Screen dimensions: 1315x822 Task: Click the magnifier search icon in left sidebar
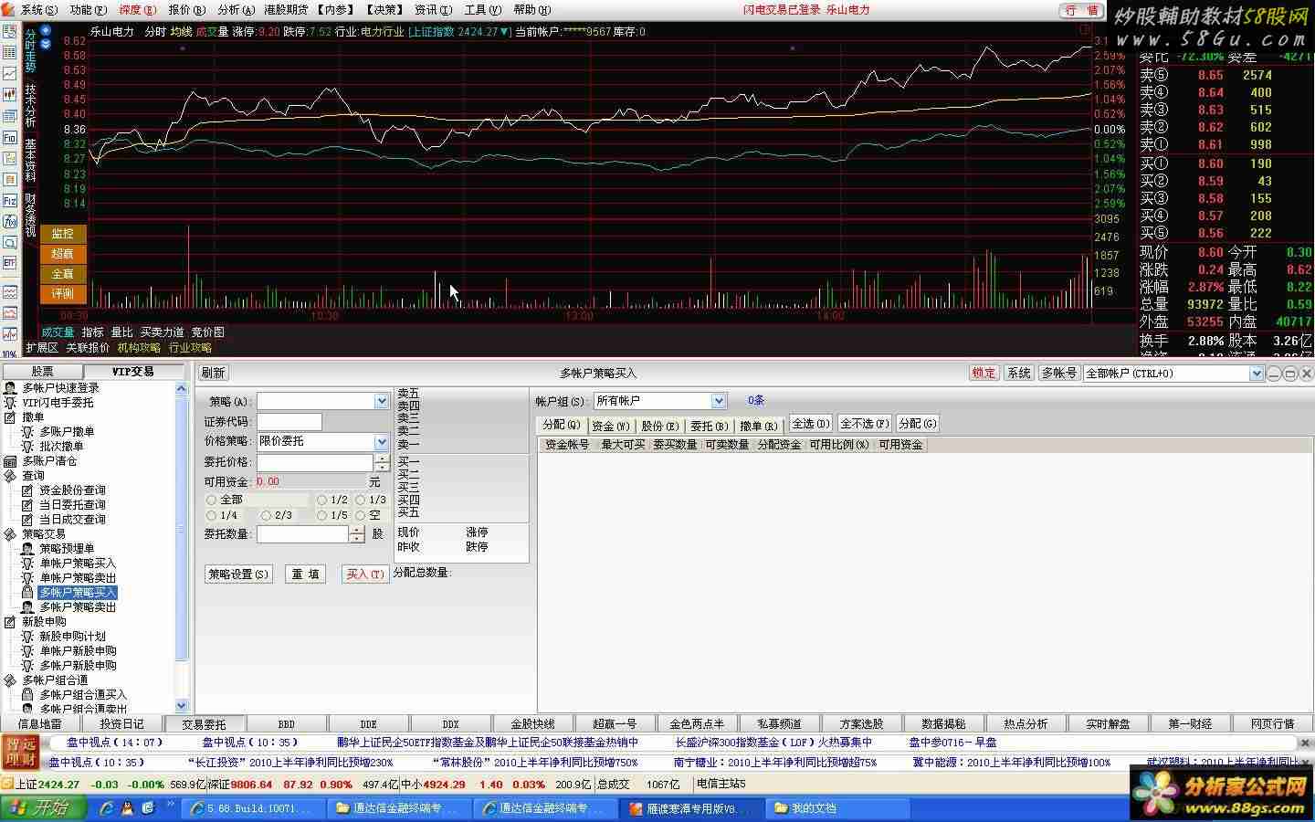pyautogui.click(x=9, y=242)
